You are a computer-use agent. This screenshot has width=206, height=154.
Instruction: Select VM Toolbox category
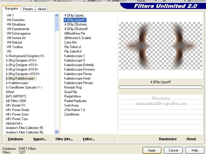(15, 47)
